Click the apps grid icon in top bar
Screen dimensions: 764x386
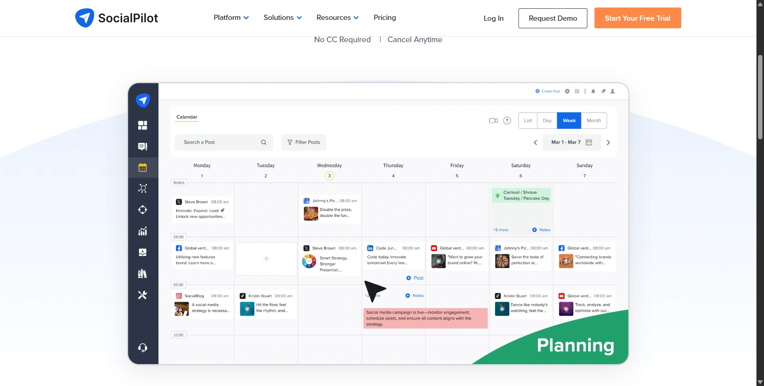[x=577, y=91]
